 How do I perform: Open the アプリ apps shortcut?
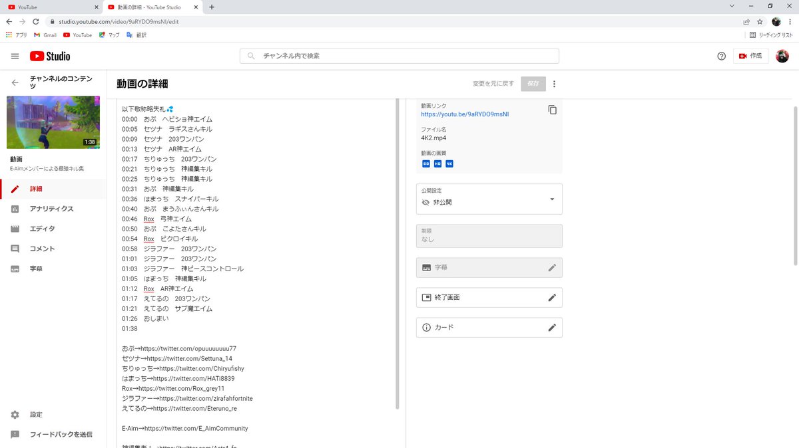(x=16, y=35)
